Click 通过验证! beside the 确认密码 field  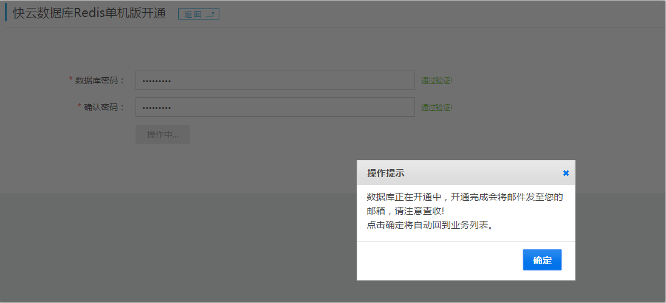(437, 108)
